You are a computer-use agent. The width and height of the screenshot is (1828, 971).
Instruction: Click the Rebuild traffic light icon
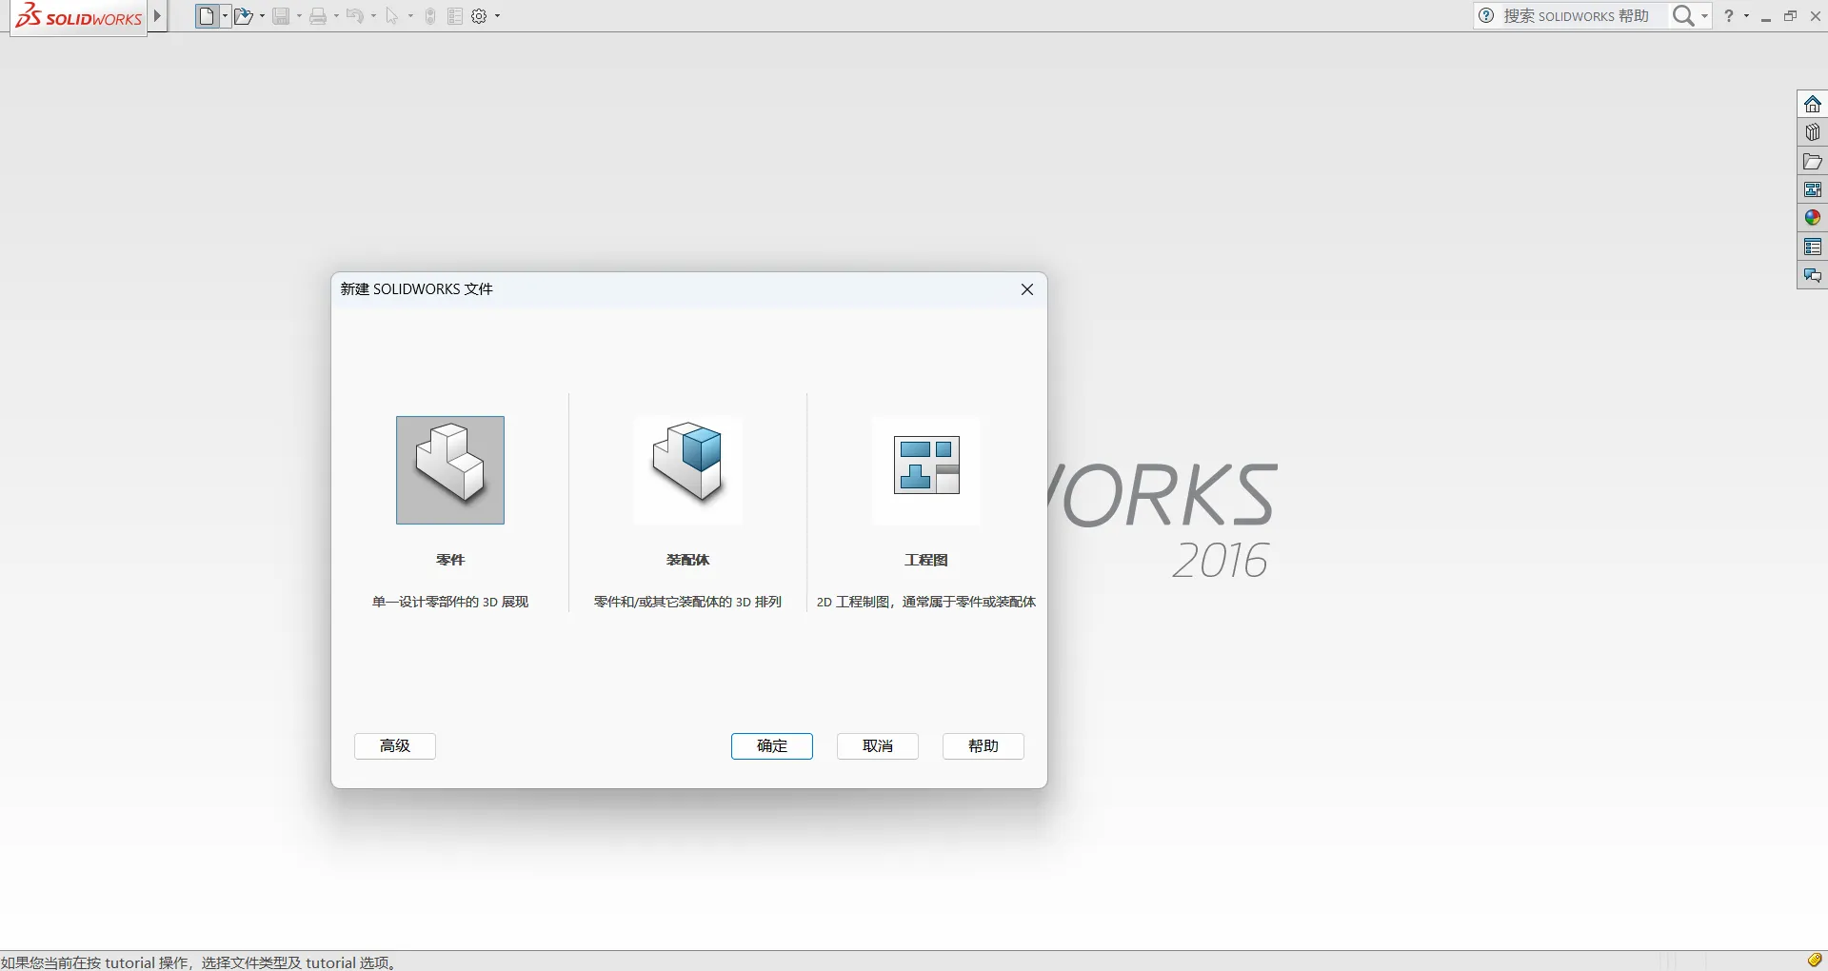(430, 16)
